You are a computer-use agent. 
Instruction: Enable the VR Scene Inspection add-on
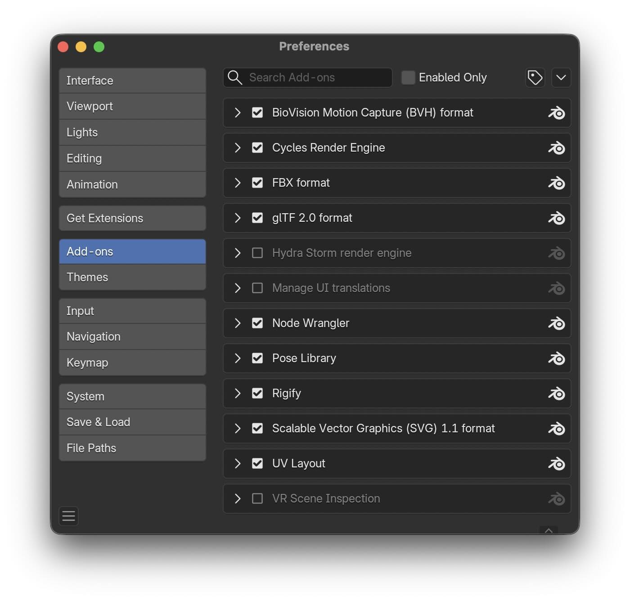(x=257, y=498)
